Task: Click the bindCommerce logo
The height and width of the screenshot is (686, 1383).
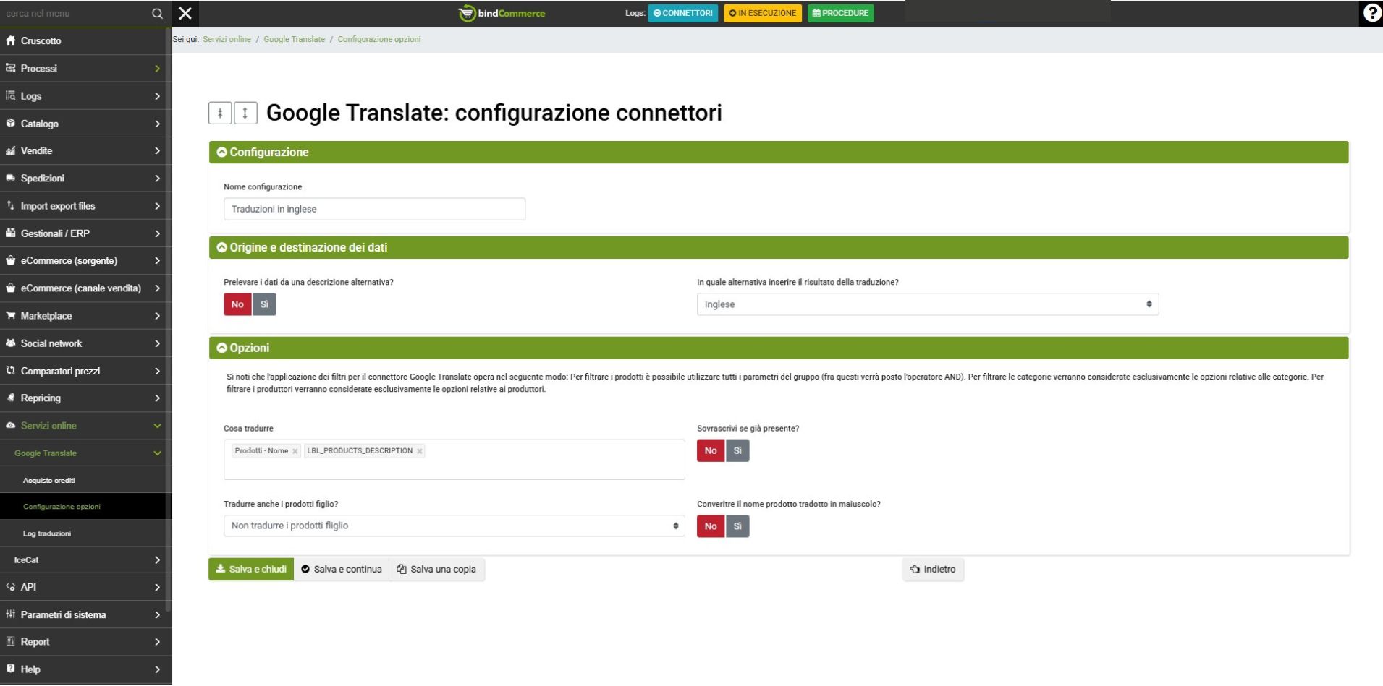Action: click(502, 13)
